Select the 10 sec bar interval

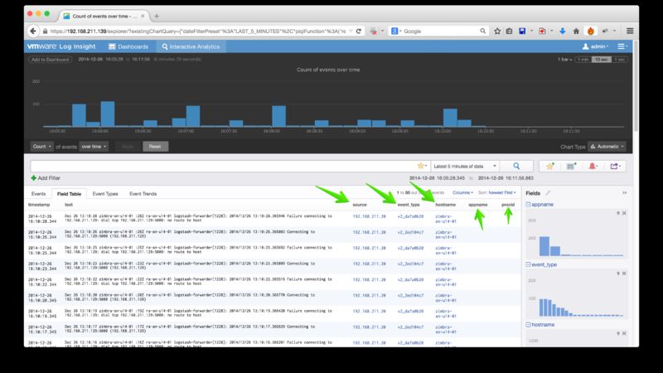[x=601, y=60]
